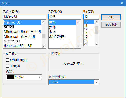Viewport: 126px width, 98px height.
Task: Select size 11
Action: click(x=89, y=26)
